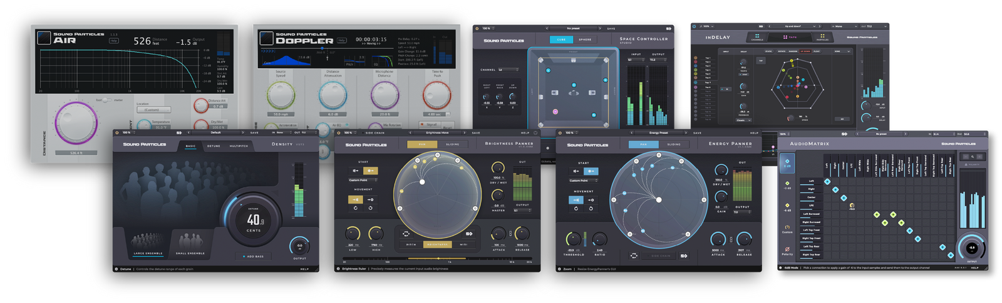Select the Polarity mode icon in AudioMatrix
Viewport: 1002px width, 303px height.
pyautogui.click(x=787, y=251)
